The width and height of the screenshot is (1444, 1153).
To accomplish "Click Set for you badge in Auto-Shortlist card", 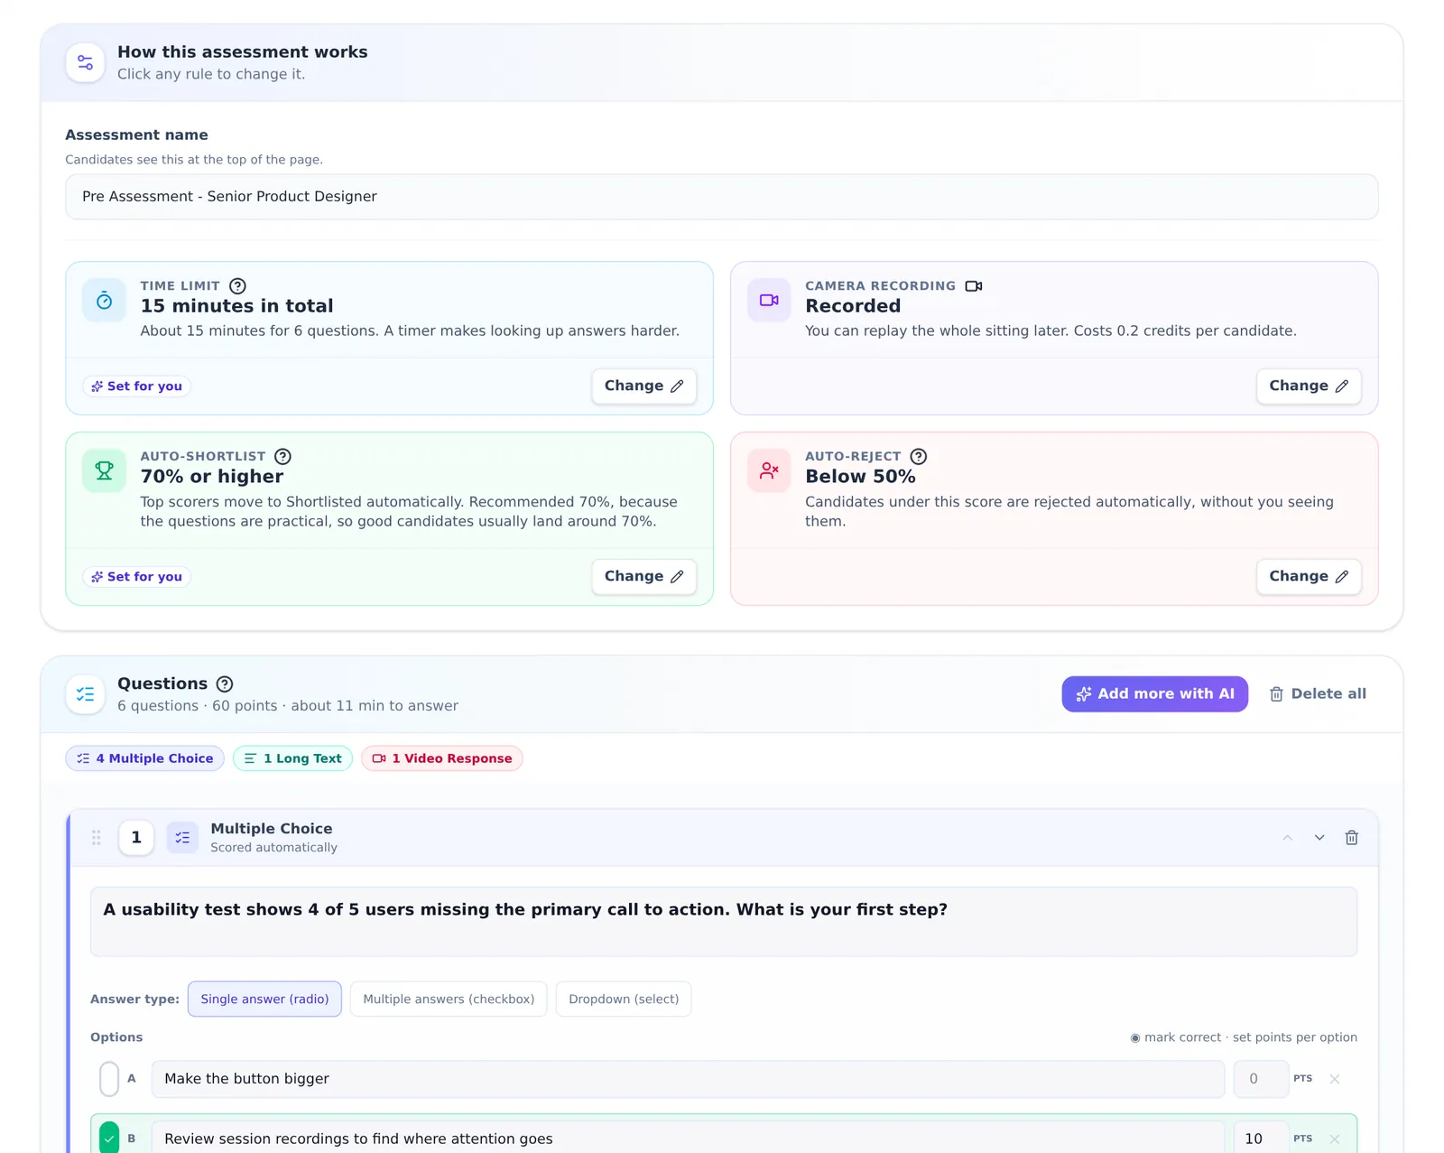I will tap(136, 577).
